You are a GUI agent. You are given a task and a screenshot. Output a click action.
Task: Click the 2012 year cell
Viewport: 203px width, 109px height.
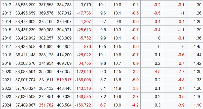pyautogui.click(x=7, y=5)
